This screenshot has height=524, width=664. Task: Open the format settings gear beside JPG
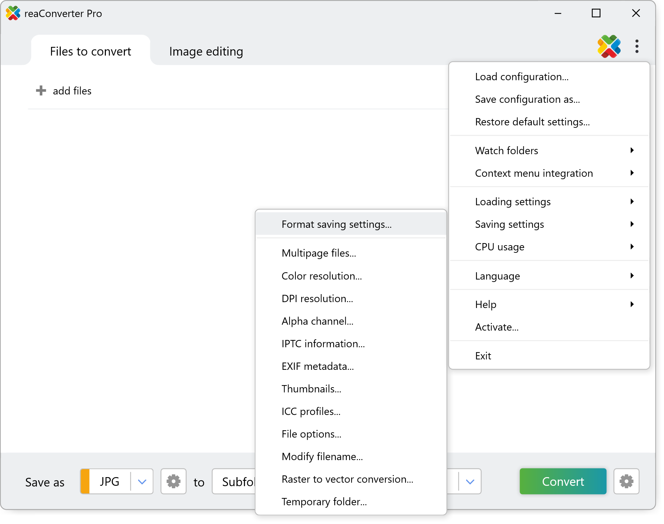pos(173,482)
